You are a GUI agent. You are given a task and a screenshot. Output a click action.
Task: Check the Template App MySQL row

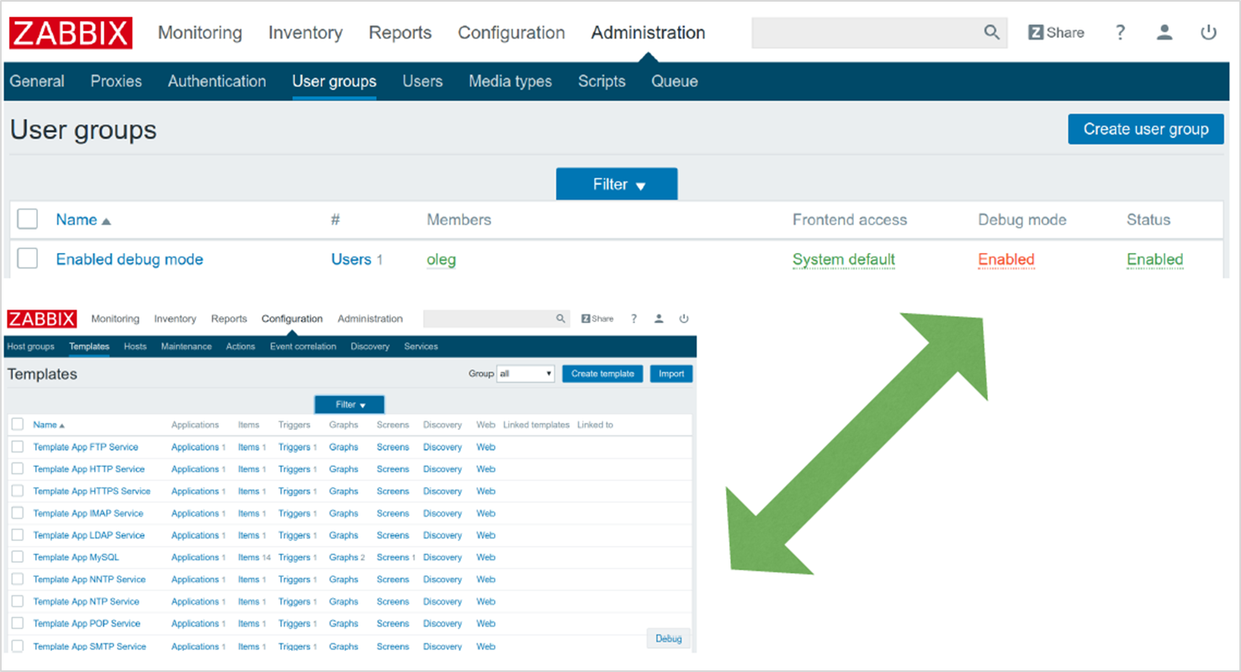click(18, 557)
